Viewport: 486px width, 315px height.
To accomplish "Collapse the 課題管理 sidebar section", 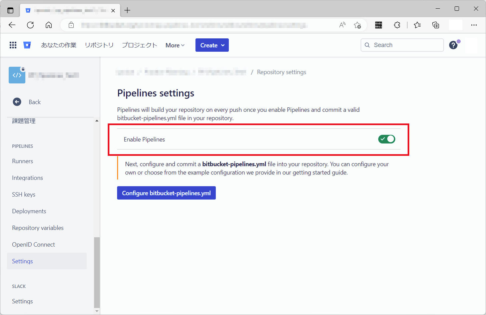I will coord(96,120).
